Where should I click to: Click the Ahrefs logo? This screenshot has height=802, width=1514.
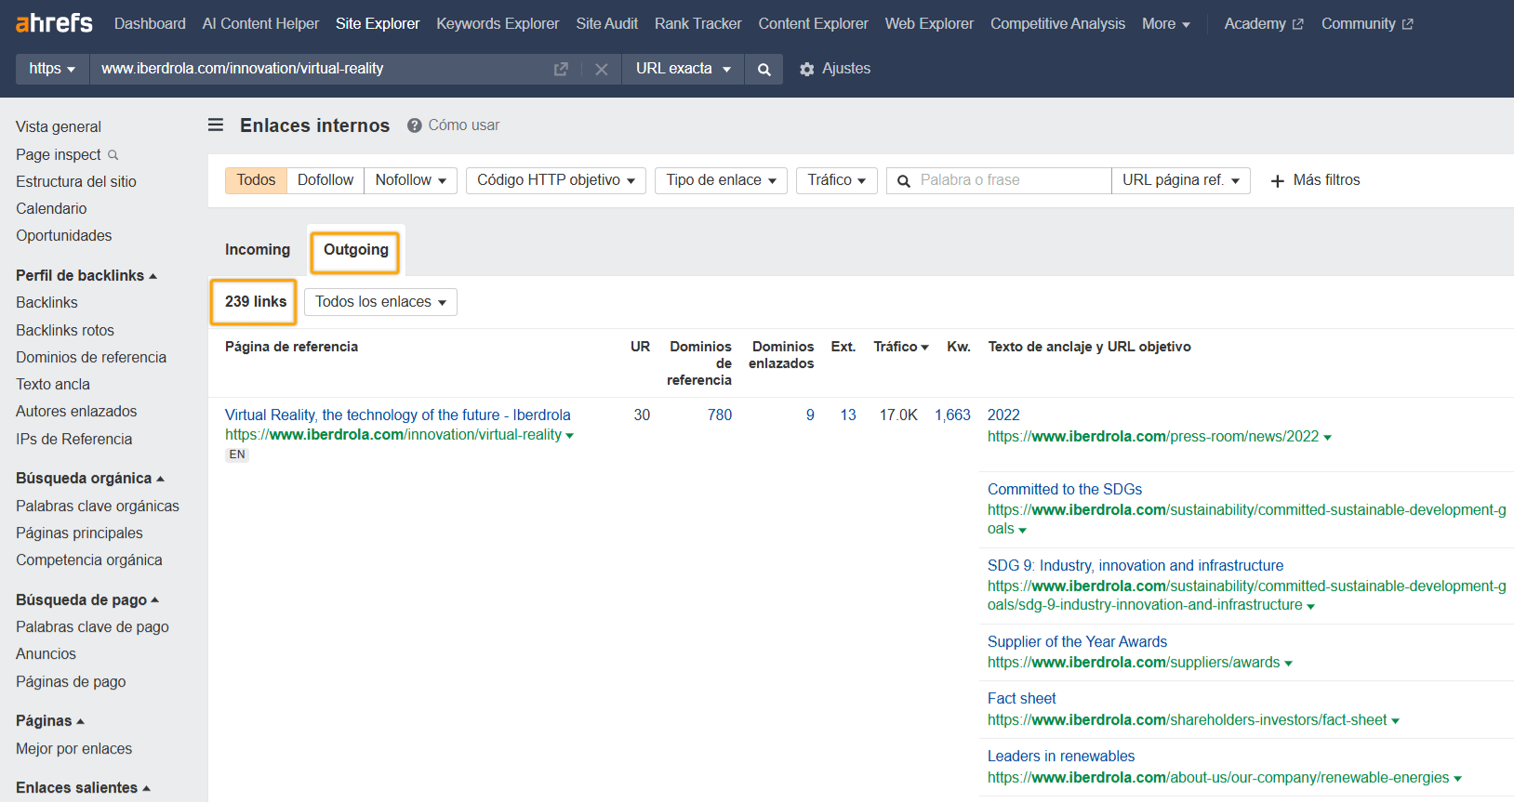click(x=54, y=23)
